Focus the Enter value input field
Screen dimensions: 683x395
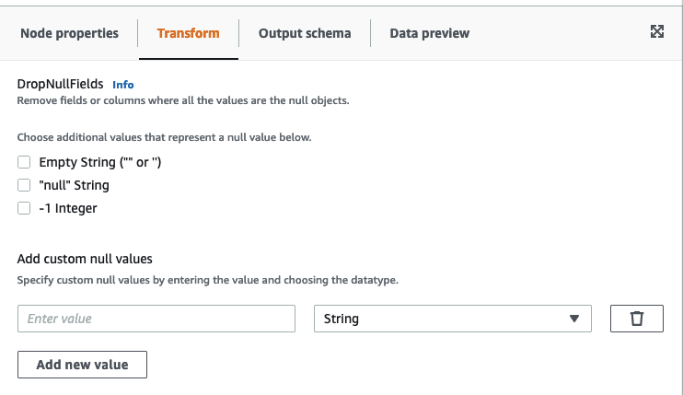[x=156, y=319]
